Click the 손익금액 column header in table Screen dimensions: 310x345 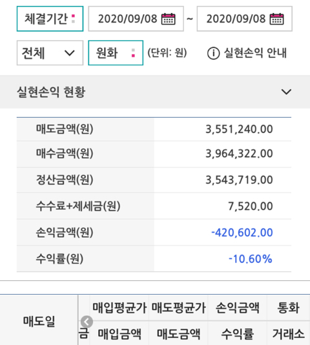point(238,308)
